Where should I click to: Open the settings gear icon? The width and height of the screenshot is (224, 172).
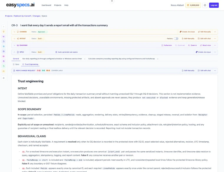[x=205, y=5]
